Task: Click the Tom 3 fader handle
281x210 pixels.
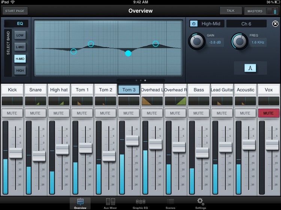Action: (x=132, y=141)
